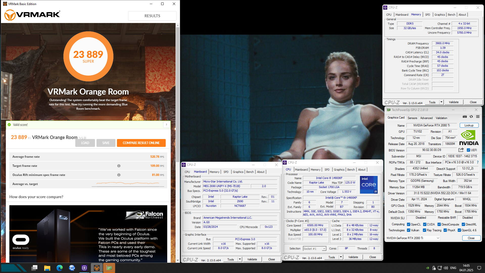Click the info icon beside Target frame rate
The width and height of the screenshot is (485, 273).
point(119,166)
